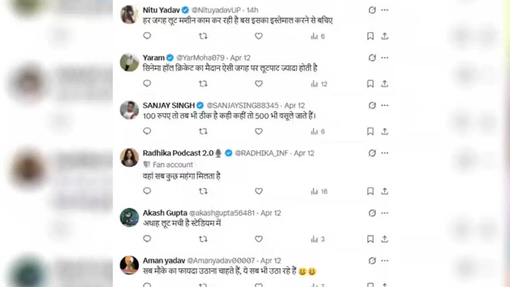This screenshot has height=287, width=510.
Task: Open @akashgupta56481 handle link
Action: click(x=222, y=213)
